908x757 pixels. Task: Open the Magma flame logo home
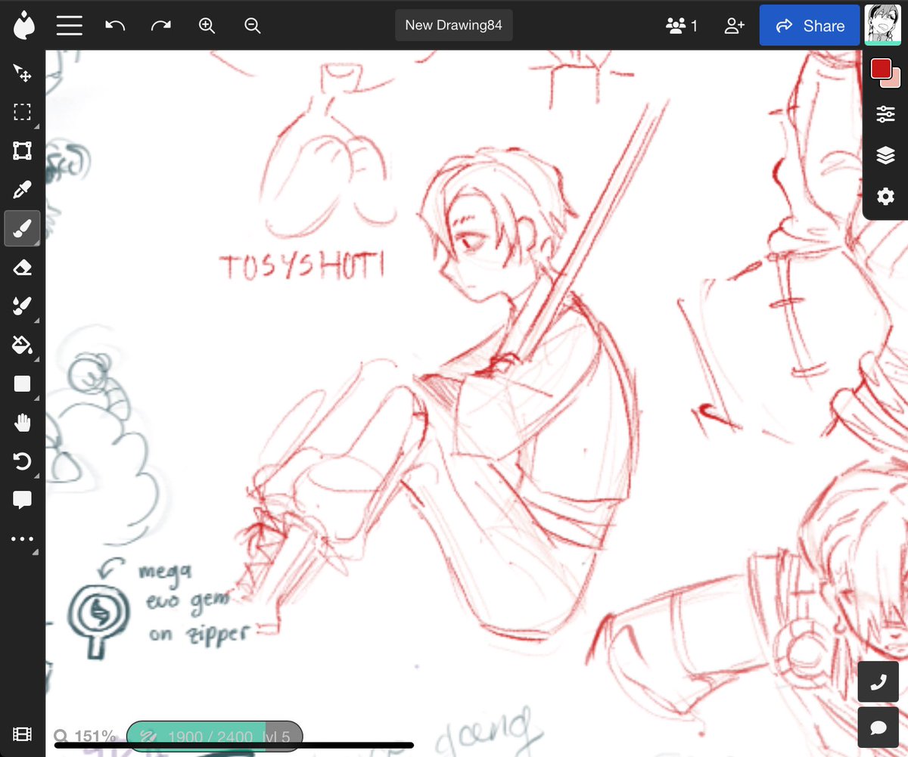(23, 25)
